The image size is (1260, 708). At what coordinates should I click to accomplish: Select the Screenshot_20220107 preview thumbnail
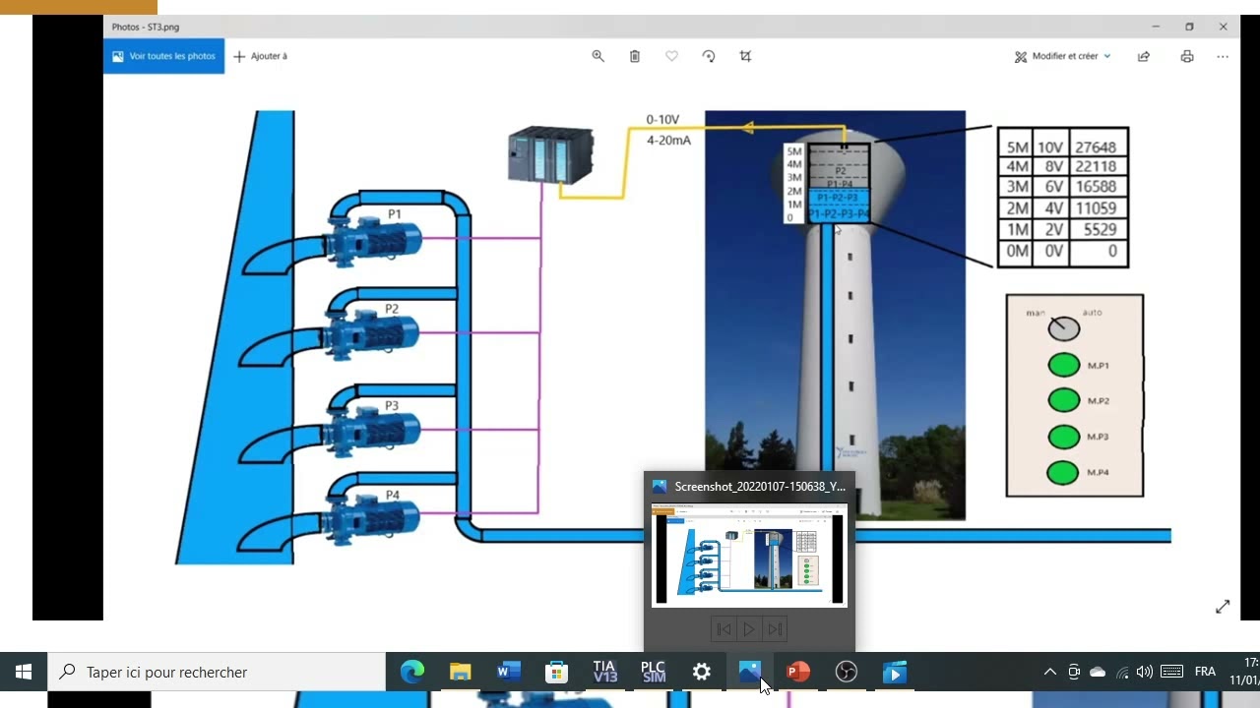(749, 555)
